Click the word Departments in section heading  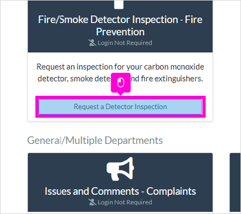134,141
